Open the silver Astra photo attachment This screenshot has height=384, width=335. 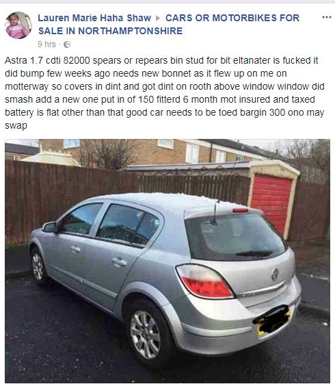click(x=167, y=261)
